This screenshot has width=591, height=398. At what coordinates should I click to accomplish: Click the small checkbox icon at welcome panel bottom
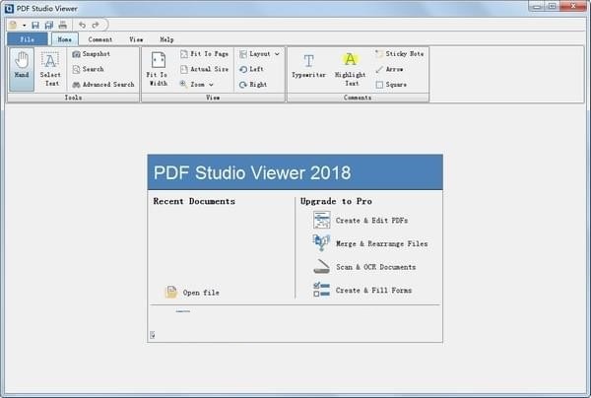(153, 335)
